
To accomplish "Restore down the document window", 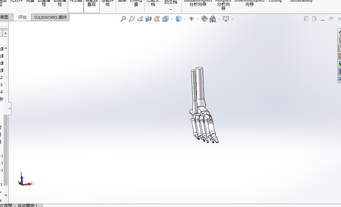I will pos(331,19).
